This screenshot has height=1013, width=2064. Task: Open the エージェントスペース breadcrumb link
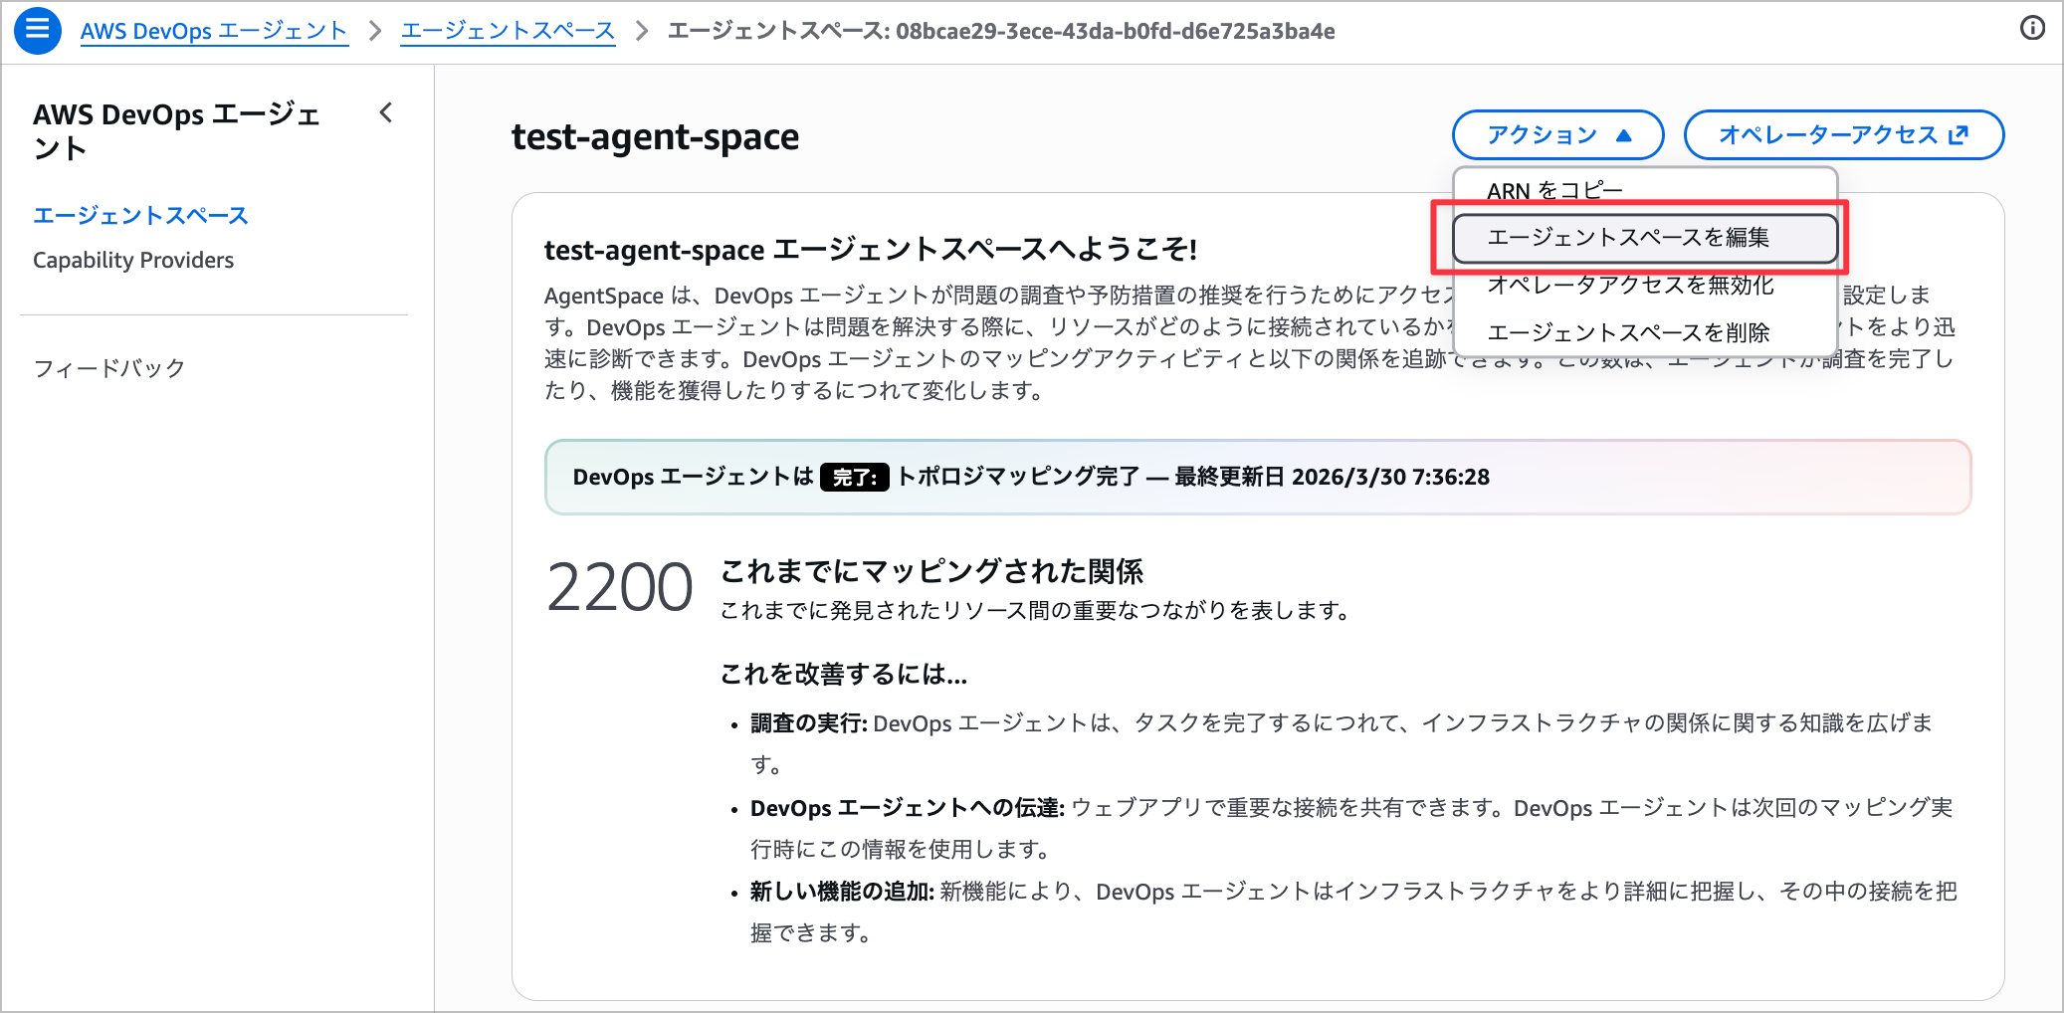click(x=508, y=31)
